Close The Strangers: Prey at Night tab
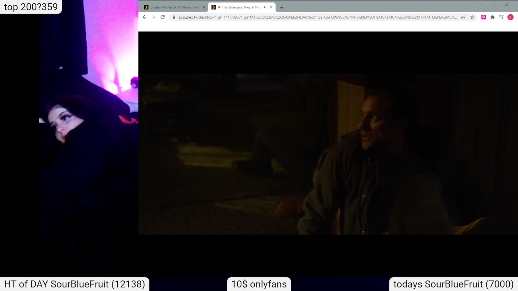This screenshot has height=291, width=518. point(271,7)
